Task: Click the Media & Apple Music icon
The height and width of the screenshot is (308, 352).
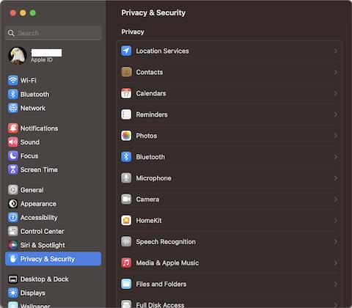Action: (x=126, y=263)
